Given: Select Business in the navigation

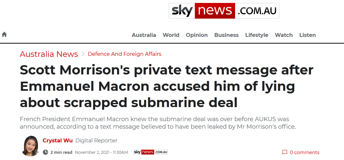Looking at the screenshot, I should [227, 35].
